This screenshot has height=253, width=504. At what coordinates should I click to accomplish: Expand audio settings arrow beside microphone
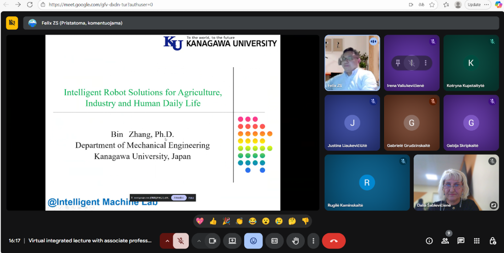coord(166,241)
